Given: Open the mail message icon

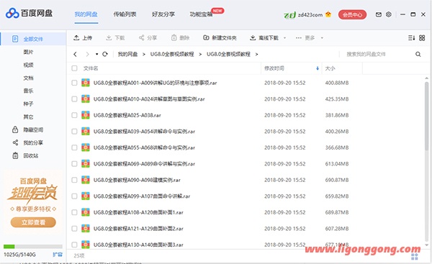Looking at the screenshot, I should 379,14.
